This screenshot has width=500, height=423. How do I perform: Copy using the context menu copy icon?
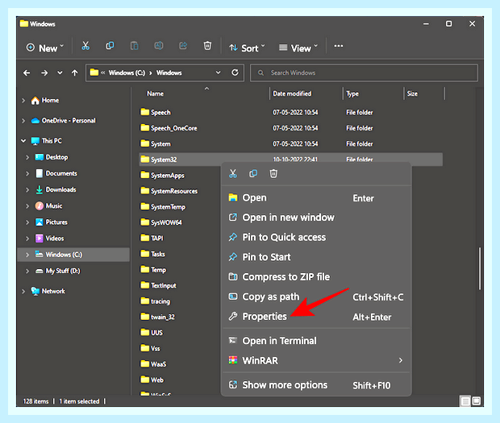pyautogui.click(x=253, y=173)
